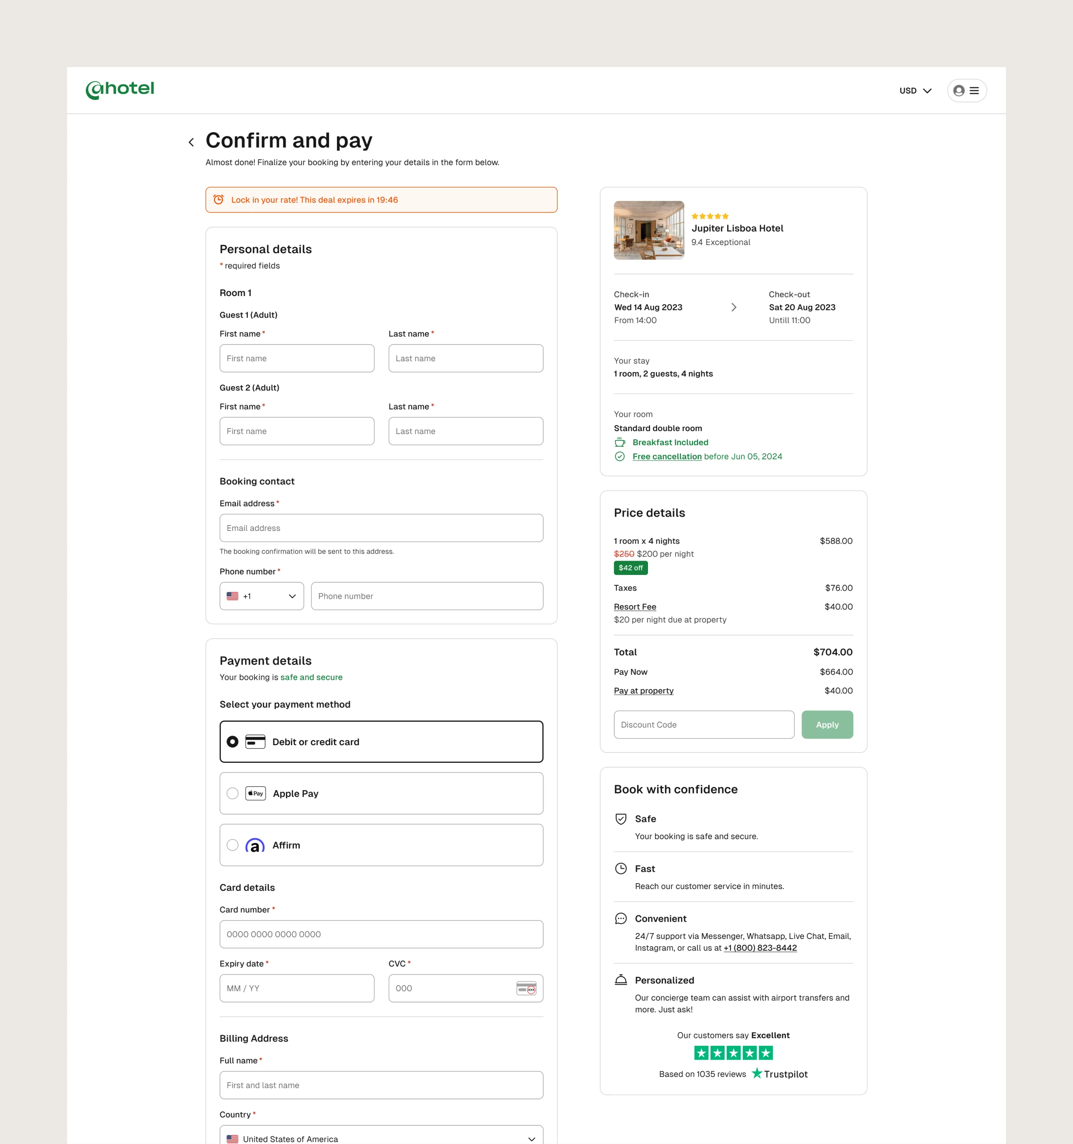1073x1144 pixels.
Task: Select the Affirm radio button
Action: pyautogui.click(x=232, y=845)
